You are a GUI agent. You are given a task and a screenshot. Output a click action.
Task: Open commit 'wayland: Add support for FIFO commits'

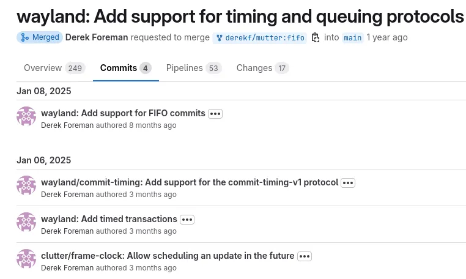(x=123, y=113)
